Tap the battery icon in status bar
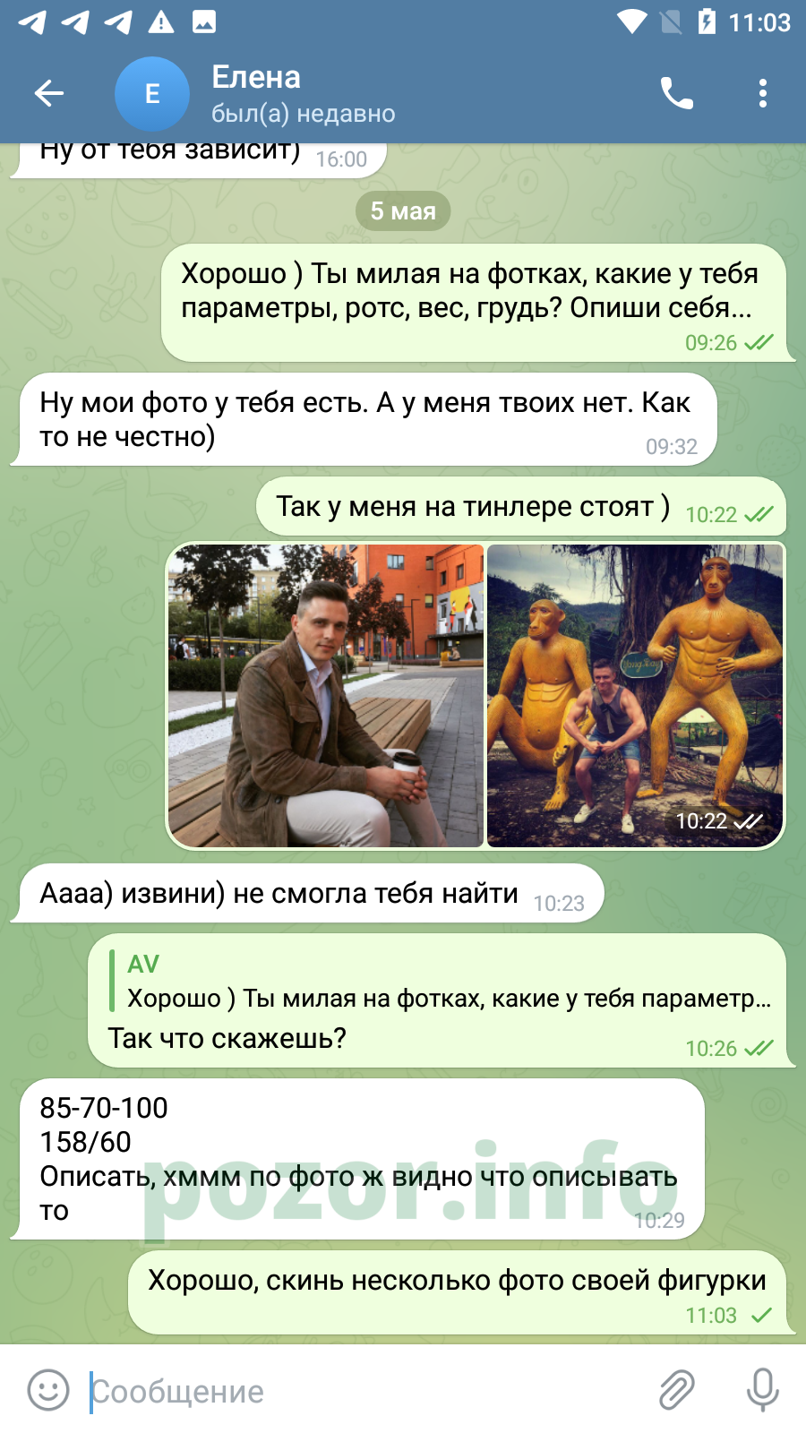Screen dimensions: 806x1433 [707, 21]
